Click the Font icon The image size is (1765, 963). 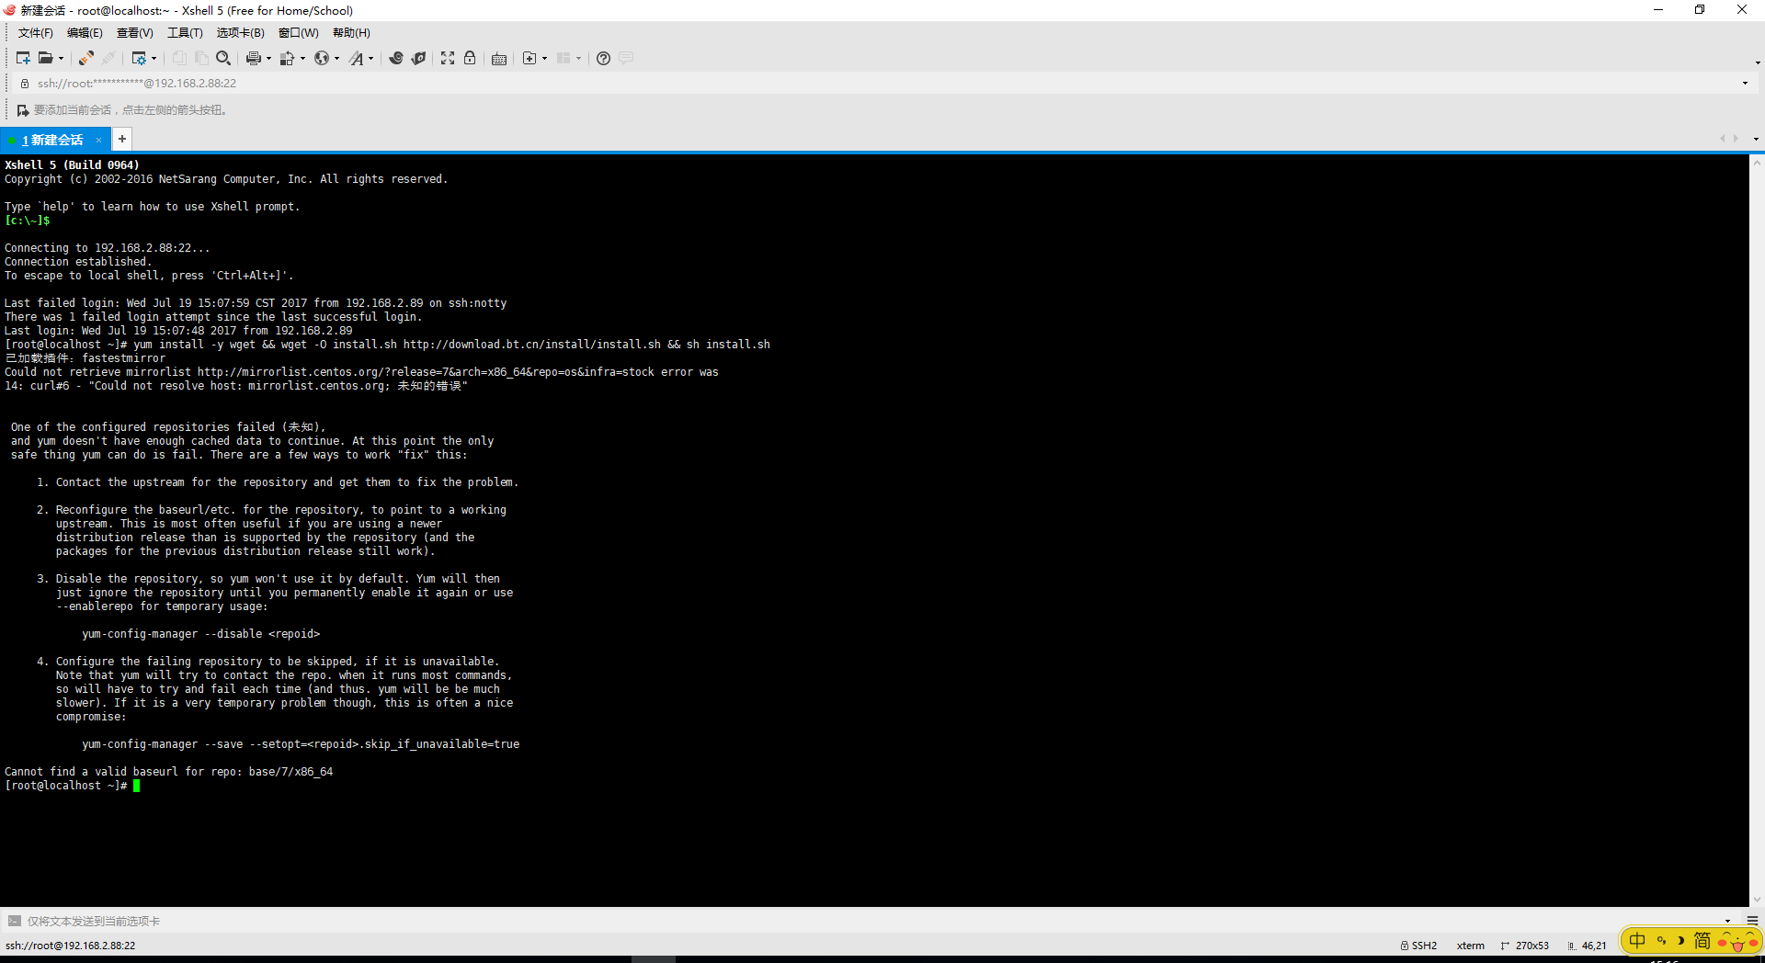pyautogui.click(x=356, y=58)
